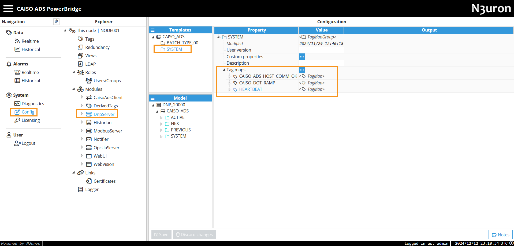Image resolution: width=514 pixels, height=246 pixels.
Task: Open Tag maps ellipsis menu
Action: (x=302, y=70)
